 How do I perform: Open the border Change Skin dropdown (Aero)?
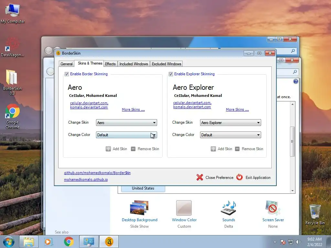coord(126,122)
